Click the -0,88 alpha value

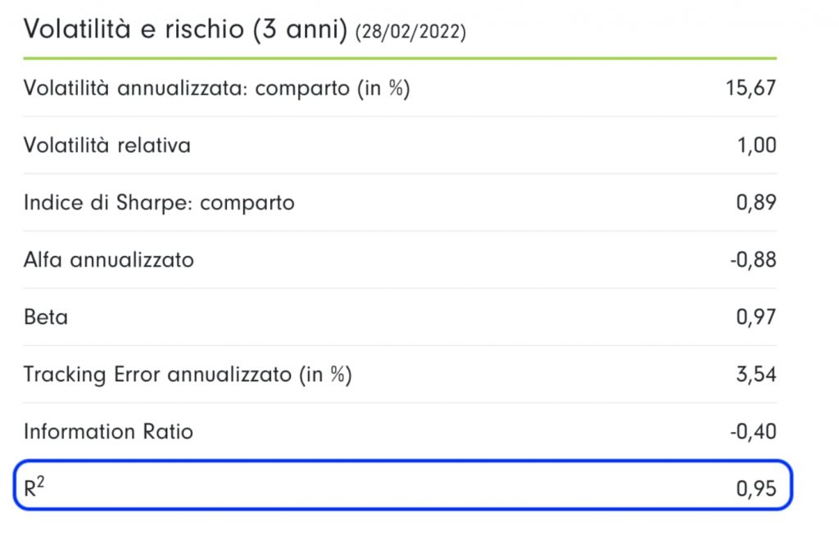click(753, 260)
